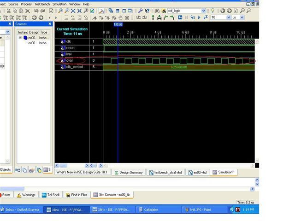Select the lval signal row

click(69, 54)
